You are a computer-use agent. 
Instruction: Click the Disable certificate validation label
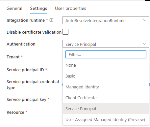pyautogui.click(x=34, y=32)
